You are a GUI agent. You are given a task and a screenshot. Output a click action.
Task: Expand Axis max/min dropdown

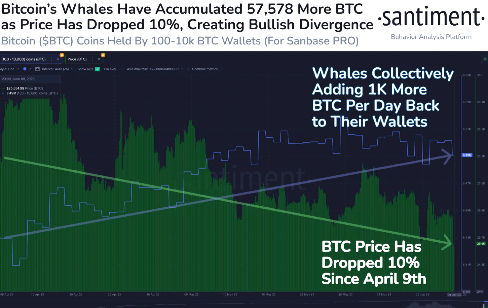point(155,69)
